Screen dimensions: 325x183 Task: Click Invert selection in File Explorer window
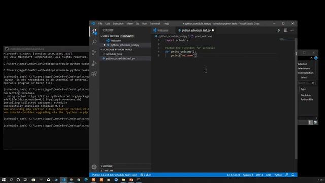[305, 73]
